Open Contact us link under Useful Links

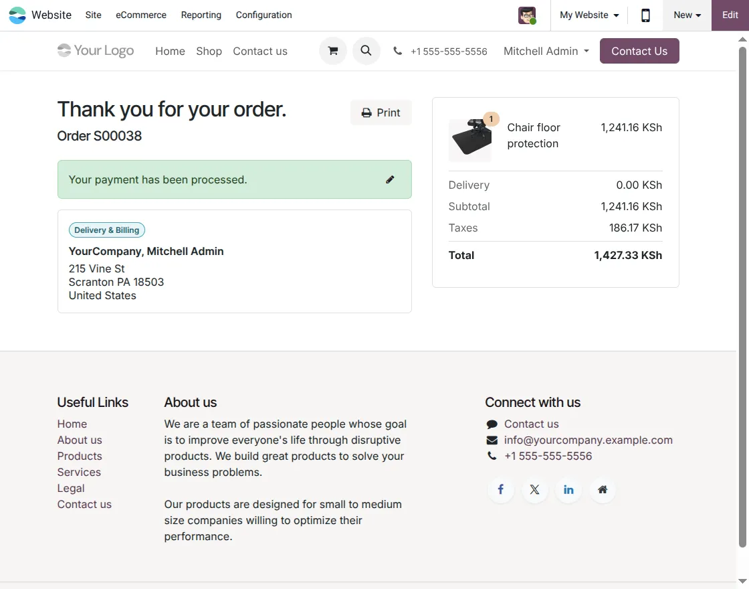[x=84, y=505]
